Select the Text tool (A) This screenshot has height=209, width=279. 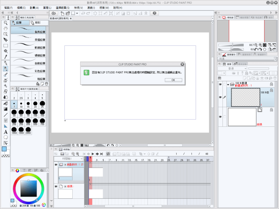click(6, 132)
